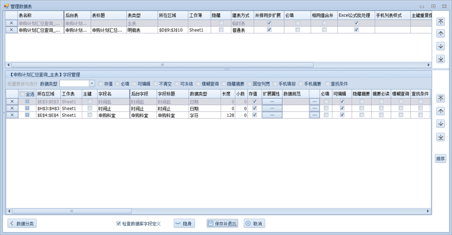
Task: Click the 表类型 column header
Action: click(141, 15)
